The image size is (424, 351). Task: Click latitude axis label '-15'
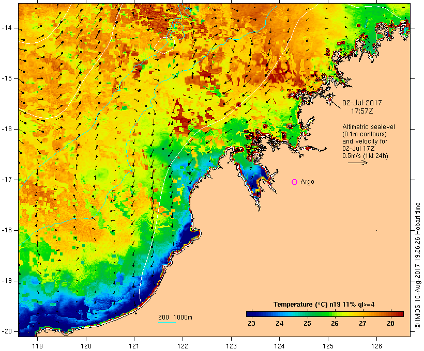pyautogui.click(x=7, y=78)
